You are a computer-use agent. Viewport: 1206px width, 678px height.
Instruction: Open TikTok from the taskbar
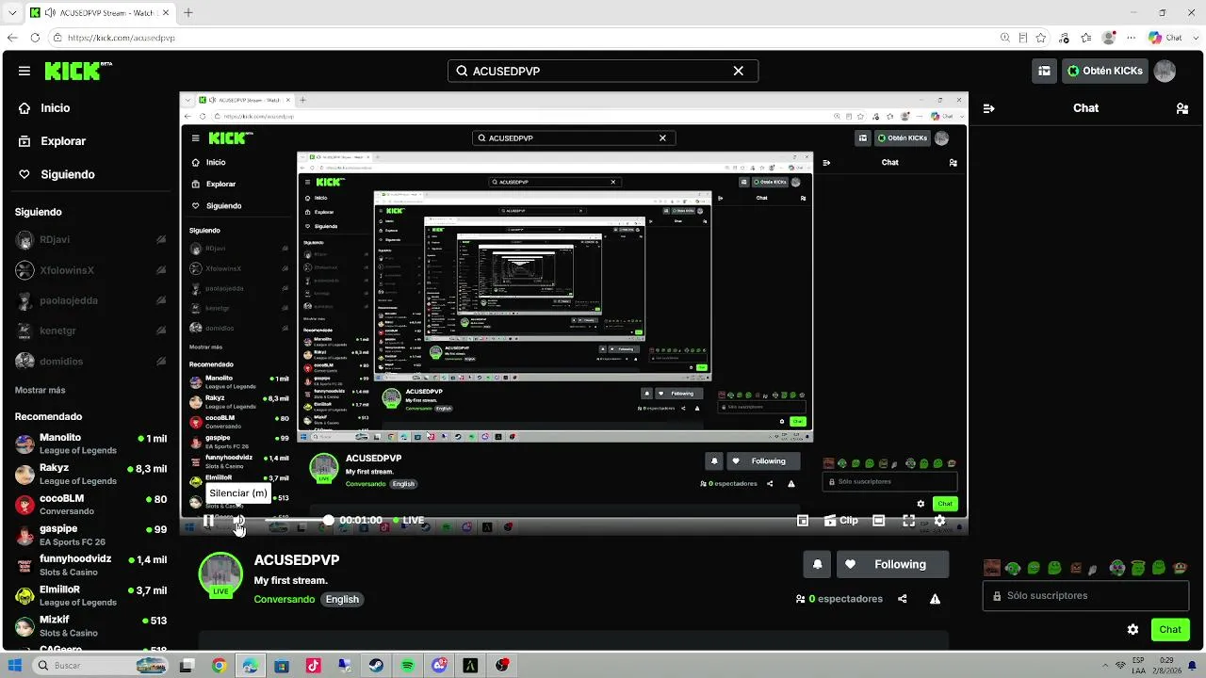313,666
